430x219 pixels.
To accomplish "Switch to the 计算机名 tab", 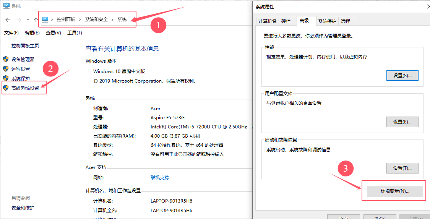I will click(x=268, y=21).
